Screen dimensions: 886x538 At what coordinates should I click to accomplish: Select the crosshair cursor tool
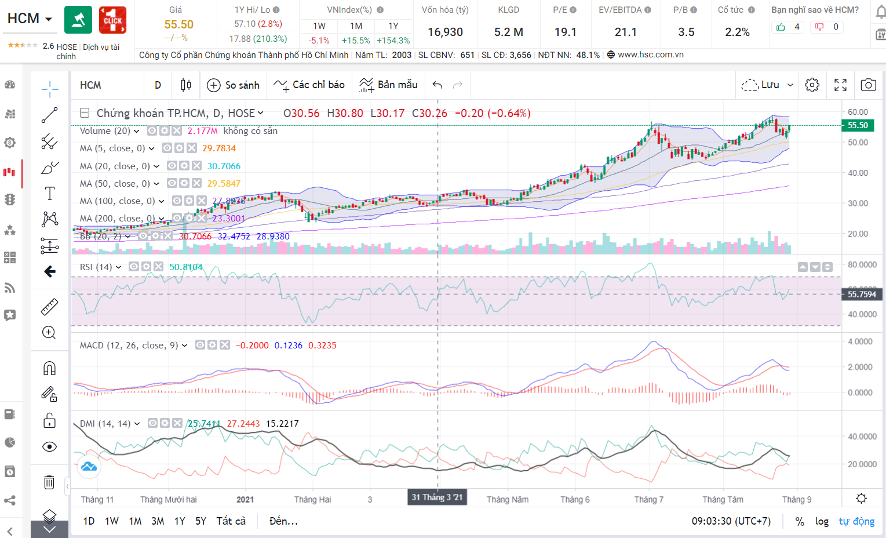tap(50, 89)
